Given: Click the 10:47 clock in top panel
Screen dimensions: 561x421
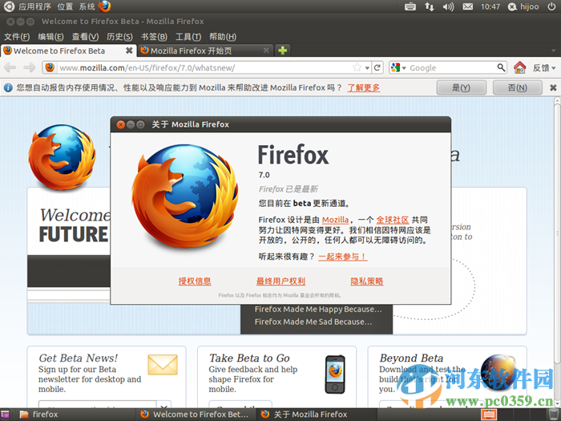Looking at the screenshot, I should coord(490,6).
